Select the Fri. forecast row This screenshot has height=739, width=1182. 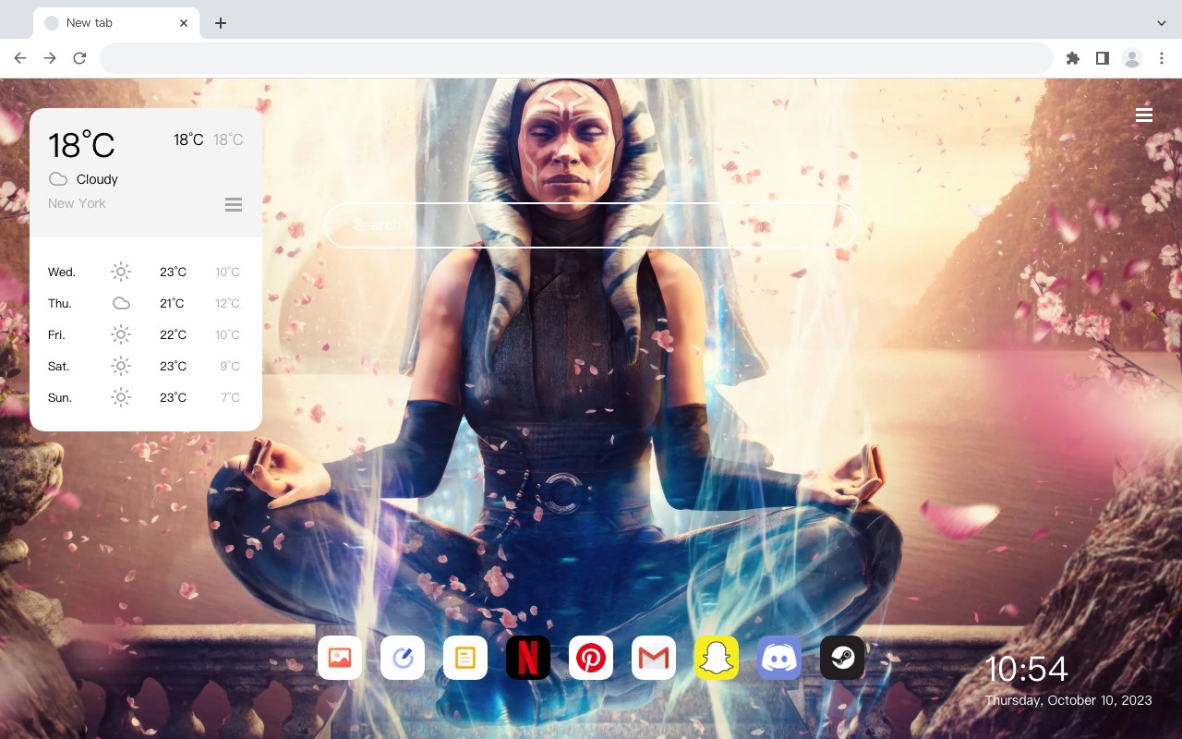click(146, 334)
